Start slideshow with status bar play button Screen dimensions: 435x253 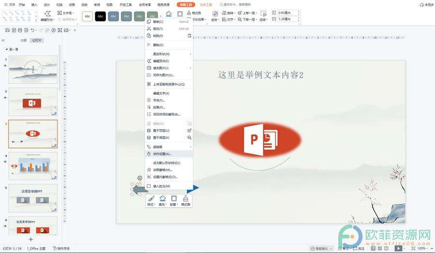coord(398,248)
